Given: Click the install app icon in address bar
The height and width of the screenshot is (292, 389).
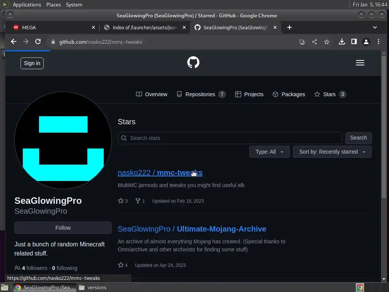Looking at the screenshot, I should pyautogui.click(x=302, y=42).
